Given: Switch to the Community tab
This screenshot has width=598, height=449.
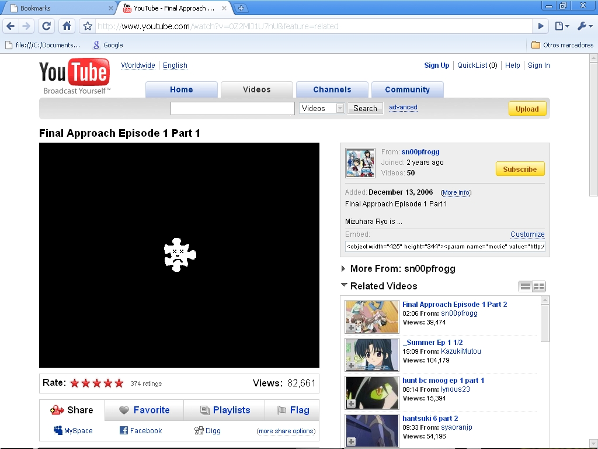Looking at the screenshot, I should coord(407,89).
